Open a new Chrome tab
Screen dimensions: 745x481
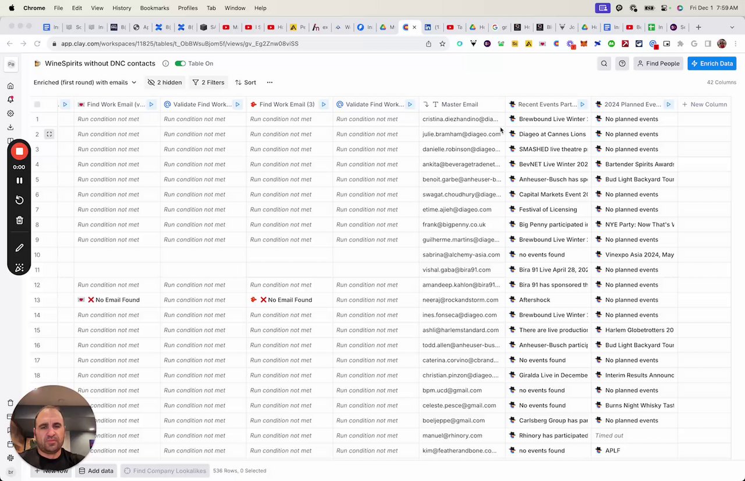coord(698,27)
